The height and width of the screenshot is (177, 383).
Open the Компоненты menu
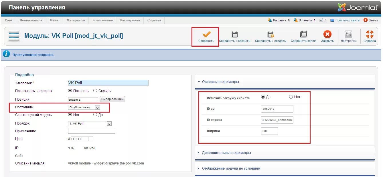[102, 20]
